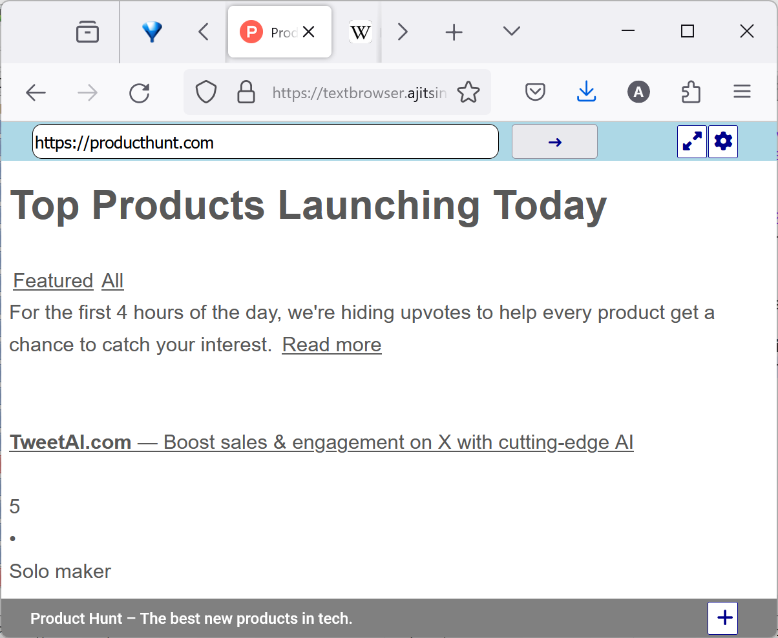
Task: Submit URL with the arrow button
Action: click(554, 141)
